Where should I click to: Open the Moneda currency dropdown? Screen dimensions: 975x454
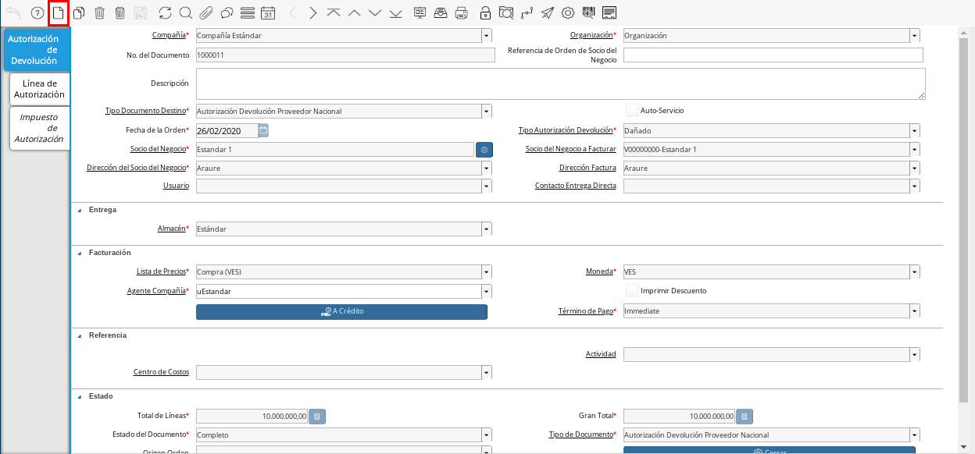914,271
